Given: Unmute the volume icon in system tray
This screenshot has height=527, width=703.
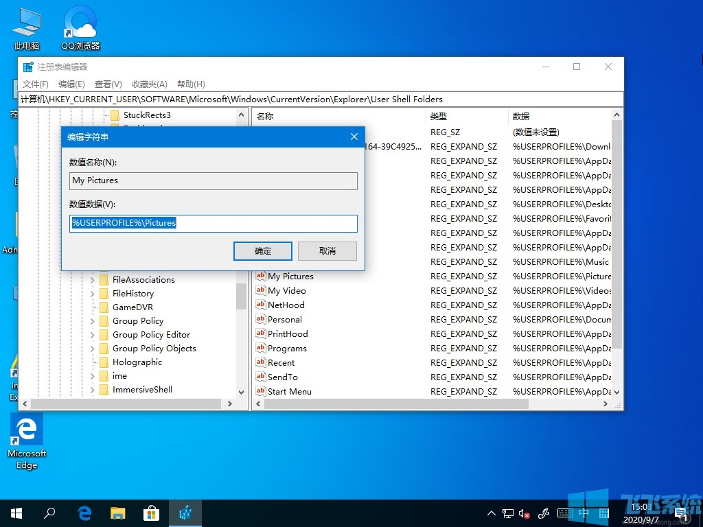Looking at the screenshot, I should [525, 513].
